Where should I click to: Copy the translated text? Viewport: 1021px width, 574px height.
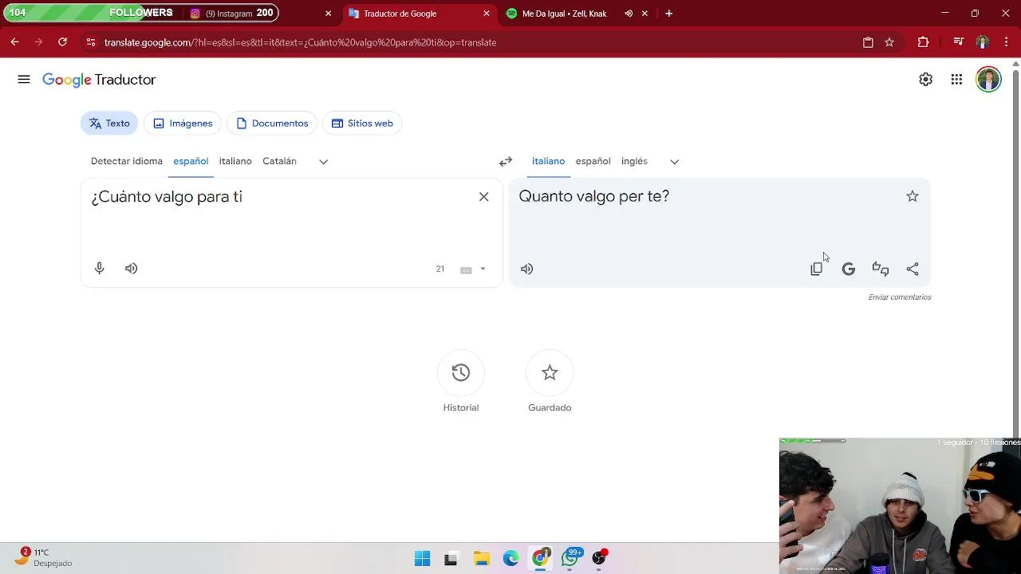(x=817, y=269)
